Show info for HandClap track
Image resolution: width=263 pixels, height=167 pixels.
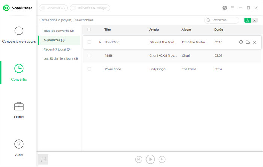pyautogui.click(x=241, y=42)
